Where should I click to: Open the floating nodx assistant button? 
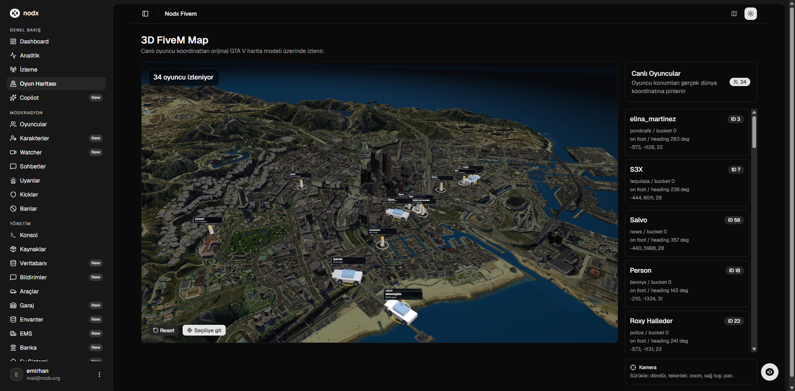[770, 372]
